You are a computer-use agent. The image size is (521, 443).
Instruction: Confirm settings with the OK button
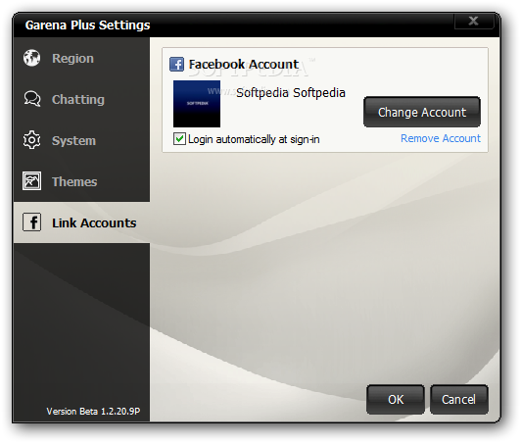[396, 400]
